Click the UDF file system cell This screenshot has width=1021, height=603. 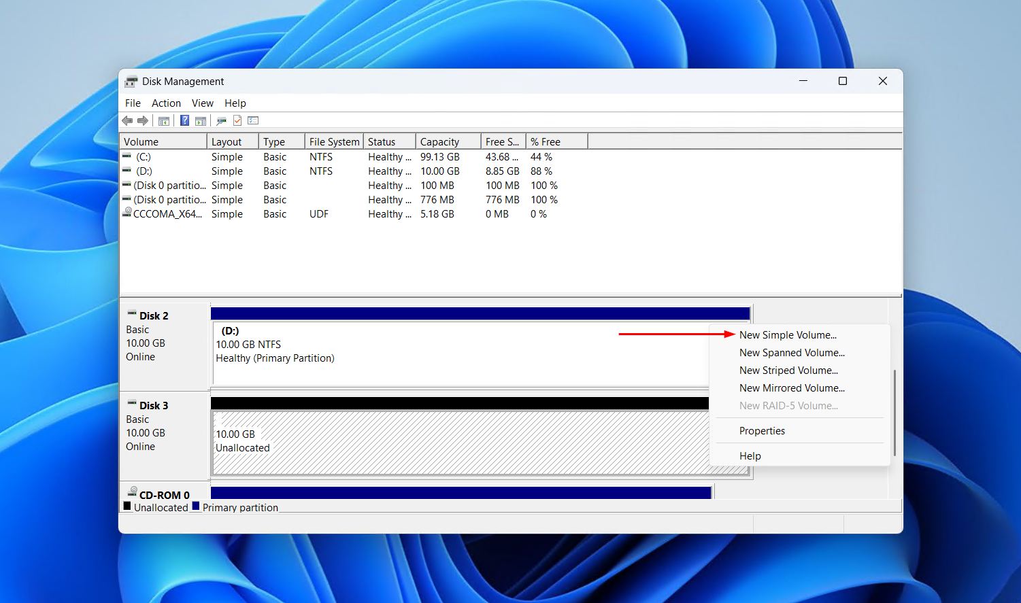[x=318, y=214]
